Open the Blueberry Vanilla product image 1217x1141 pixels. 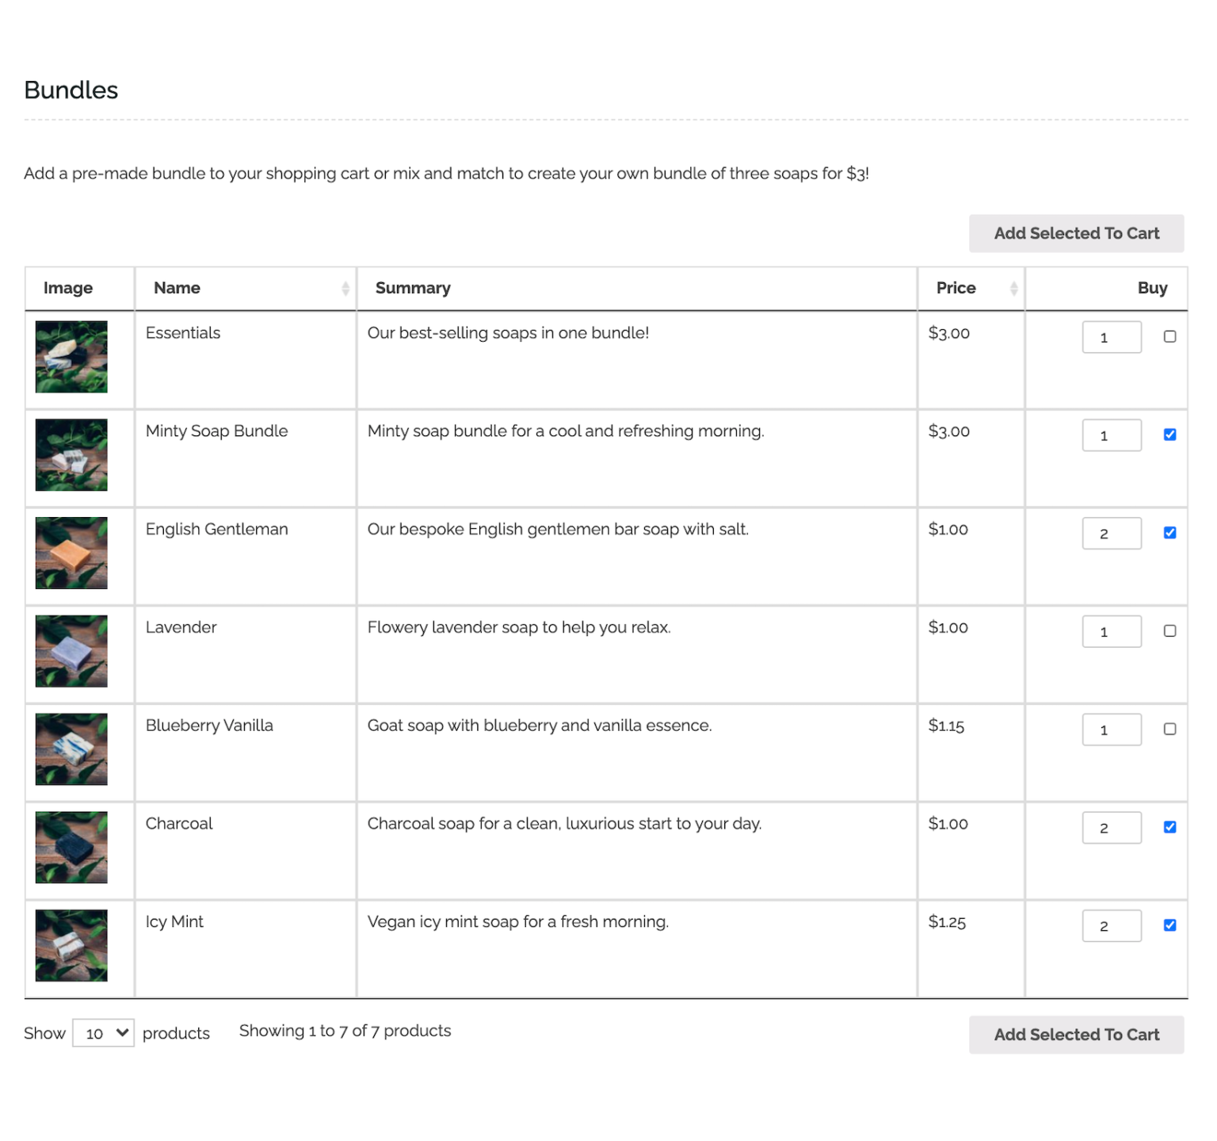pos(71,749)
